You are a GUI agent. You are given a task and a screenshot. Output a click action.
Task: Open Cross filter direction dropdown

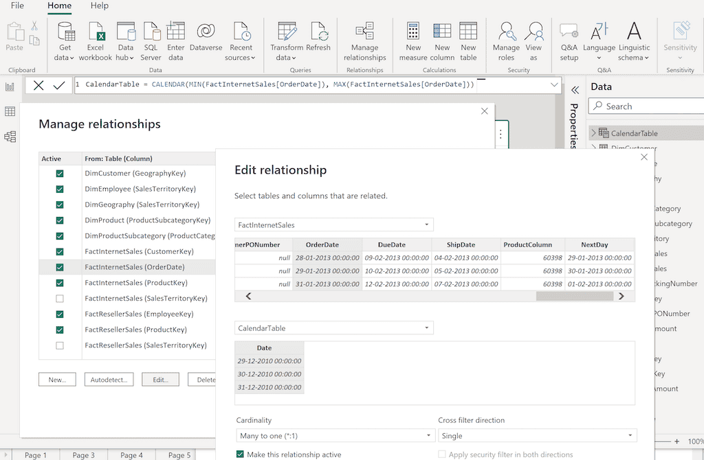pyautogui.click(x=537, y=436)
